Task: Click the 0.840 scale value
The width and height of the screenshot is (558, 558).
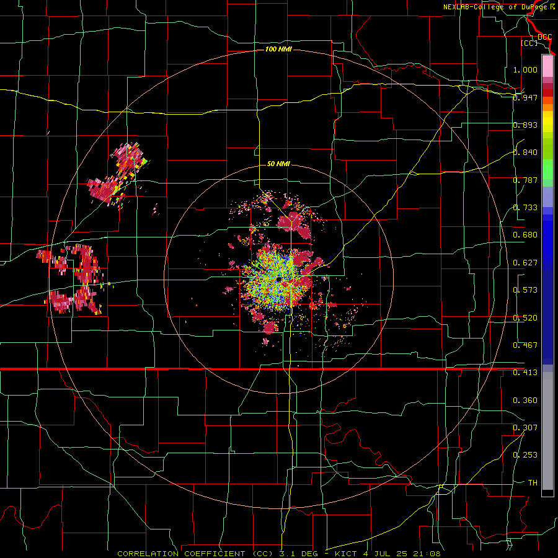Action: [x=525, y=153]
